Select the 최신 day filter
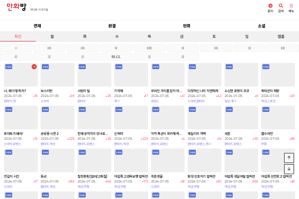Screen dimensions: 299x199 (x=18, y=36)
